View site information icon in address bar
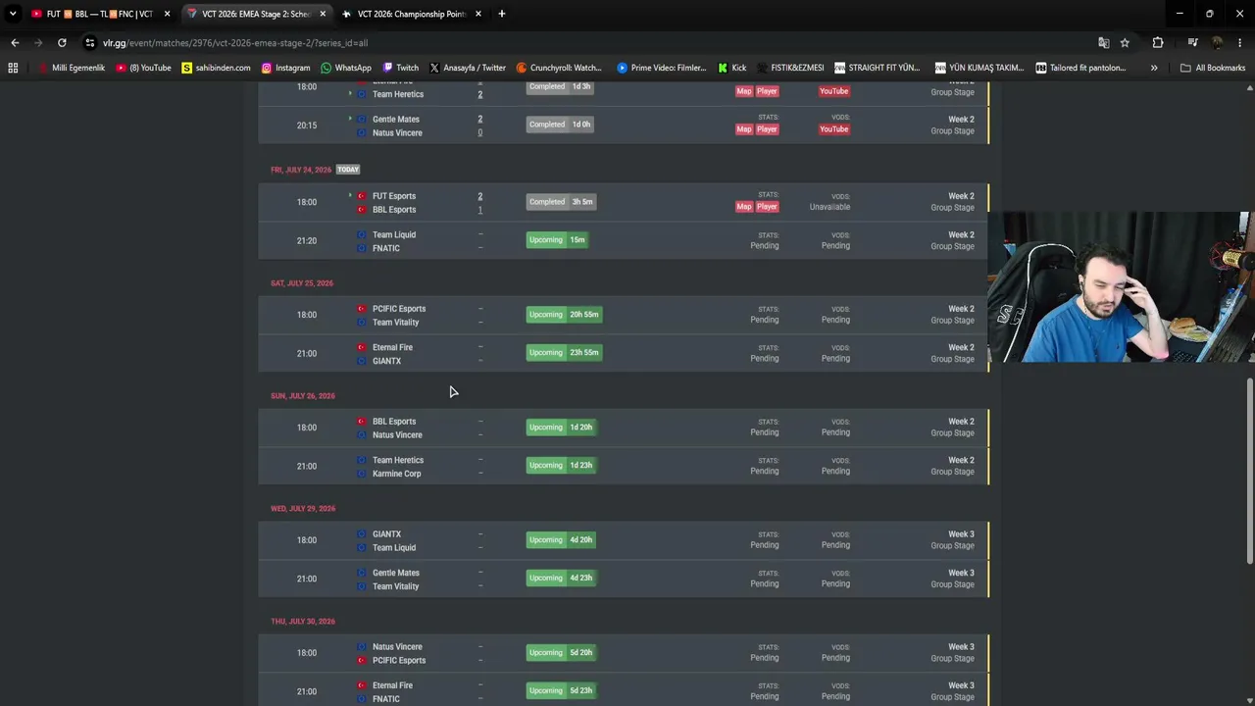1255x706 pixels. click(x=90, y=43)
